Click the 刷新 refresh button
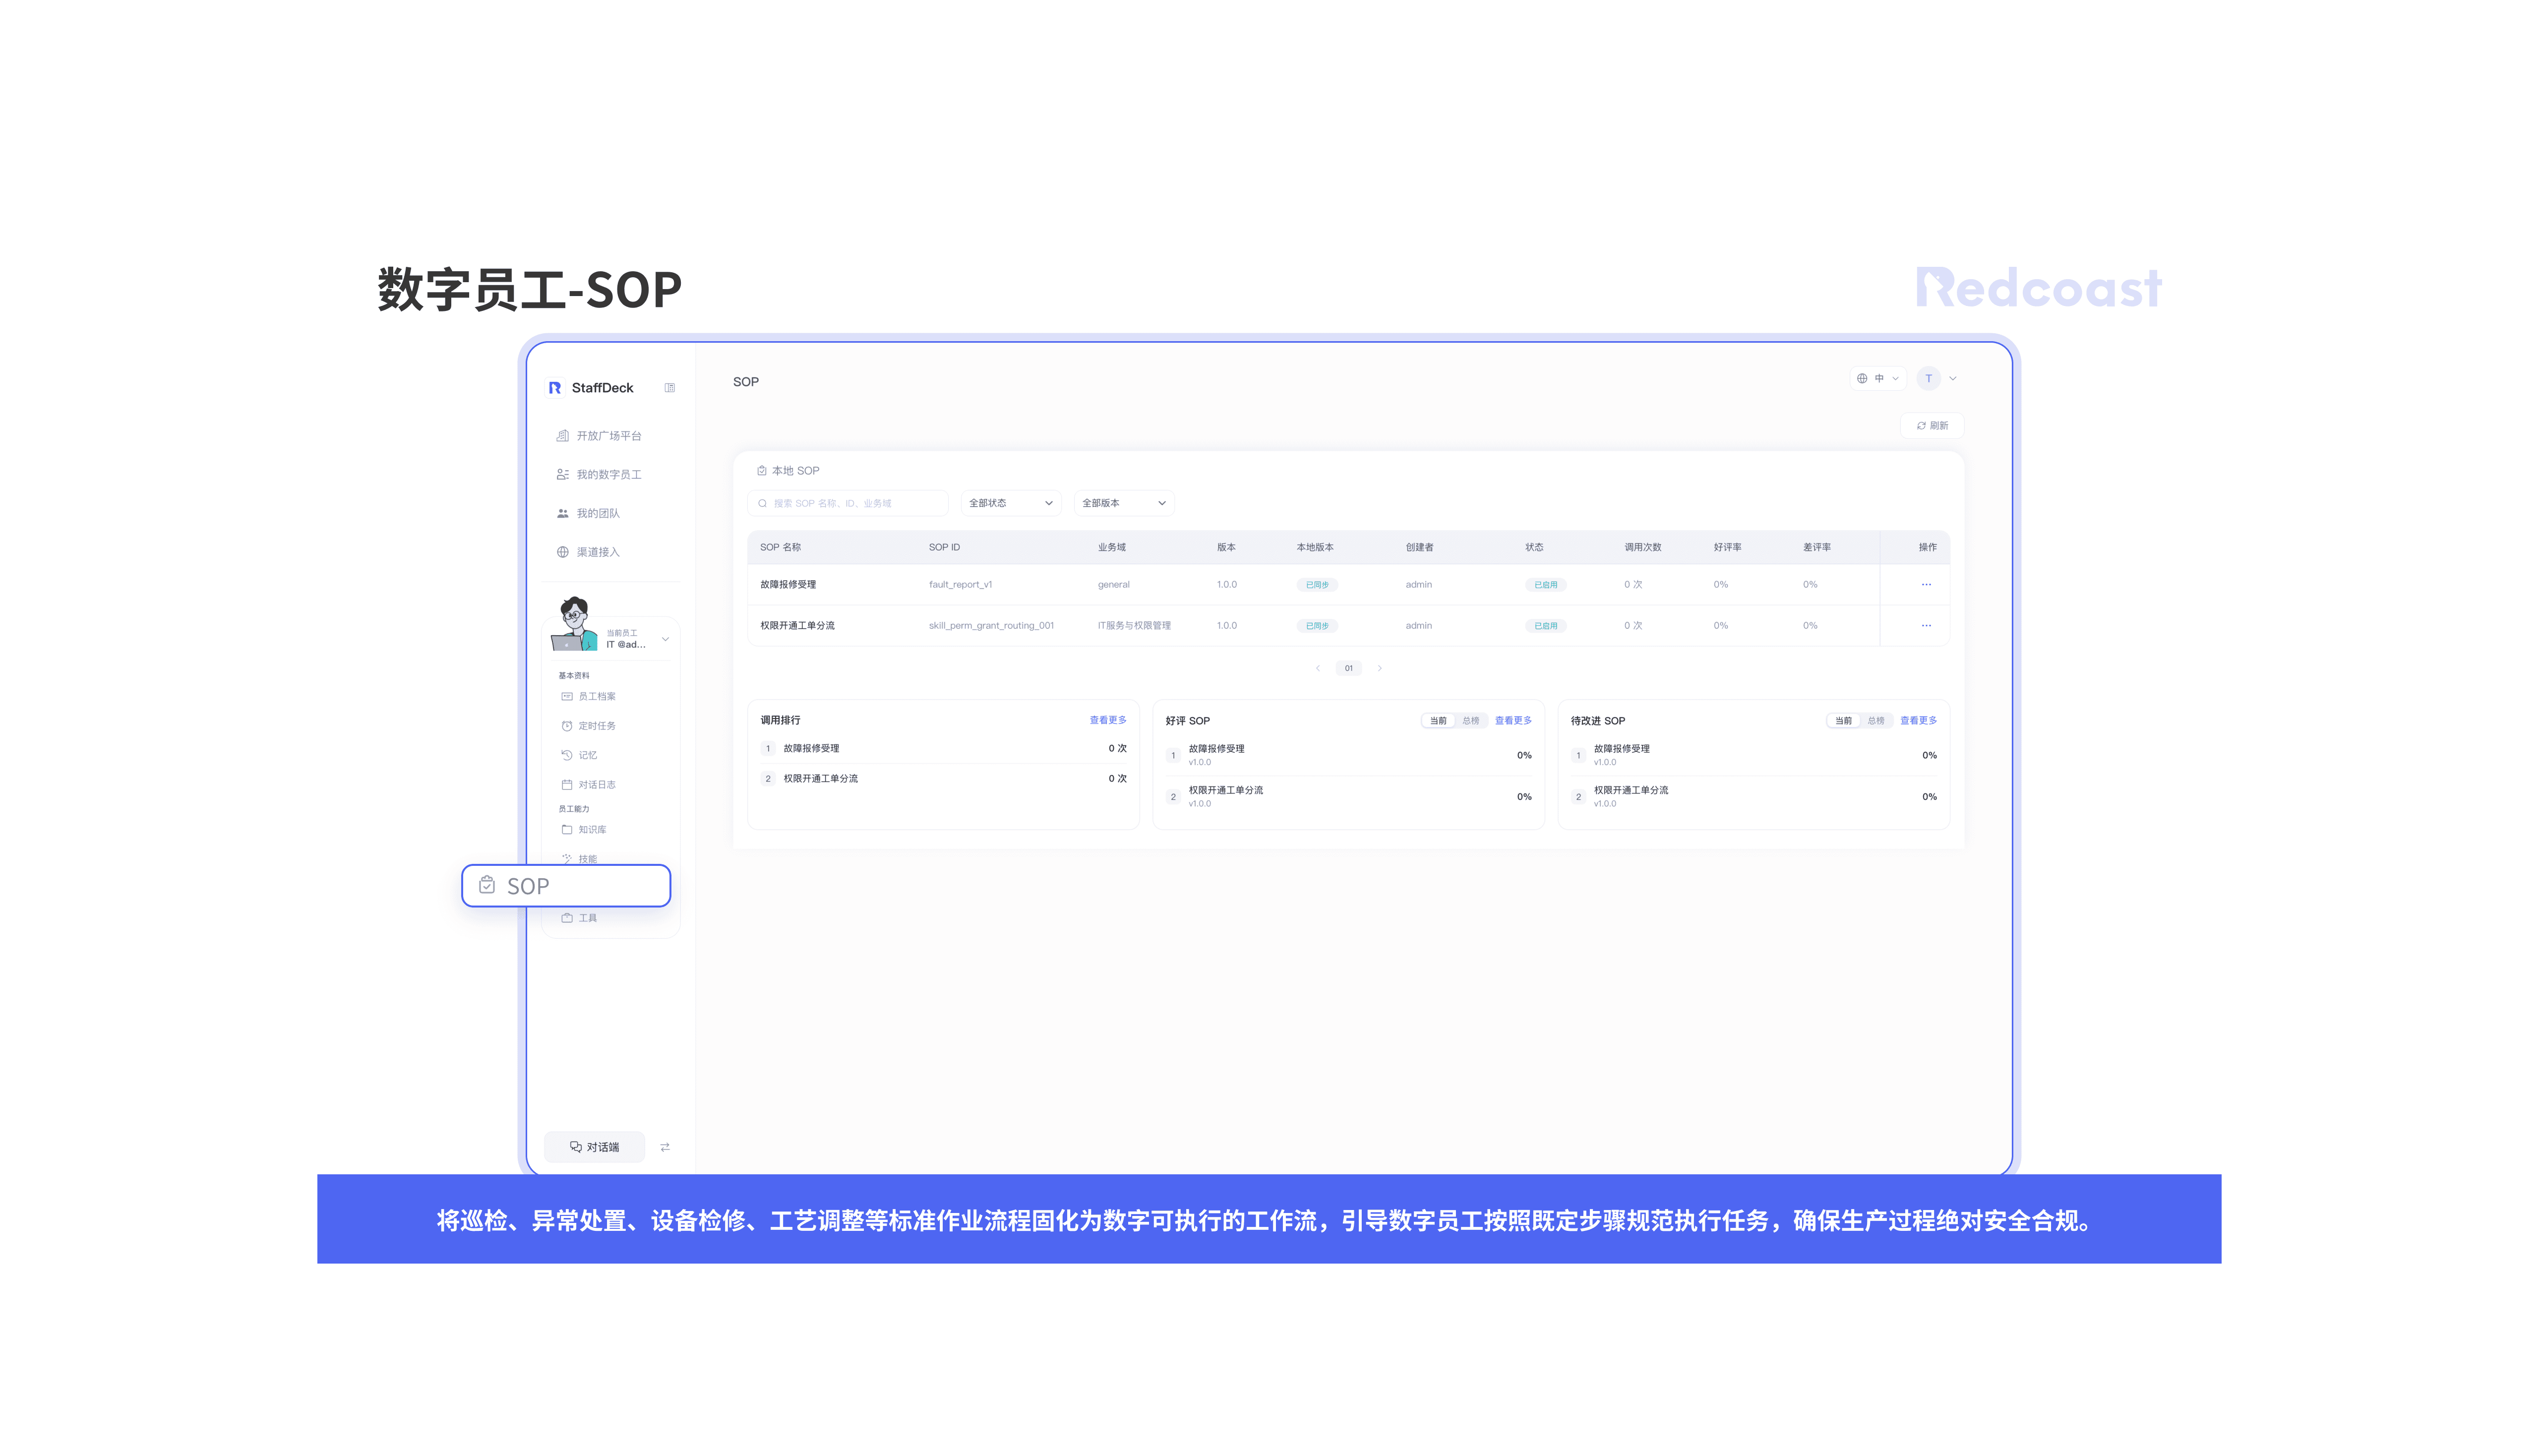 [x=1932, y=426]
